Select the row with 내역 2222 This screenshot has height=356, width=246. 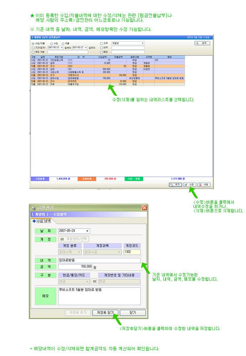tap(108, 66)
